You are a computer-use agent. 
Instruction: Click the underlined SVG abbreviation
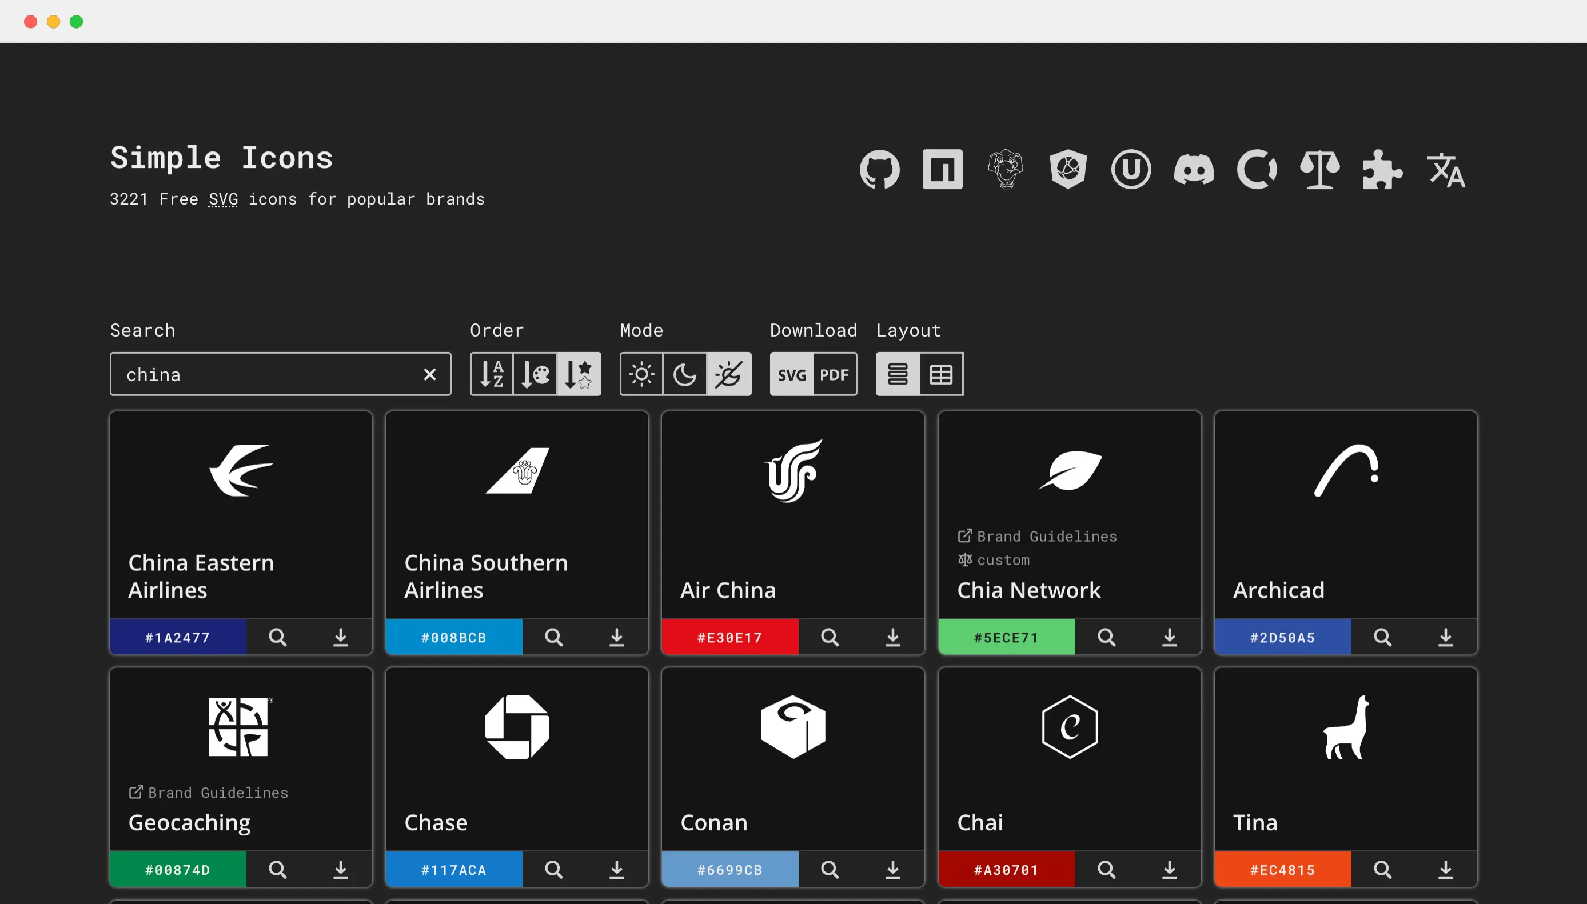coord(223,199)
